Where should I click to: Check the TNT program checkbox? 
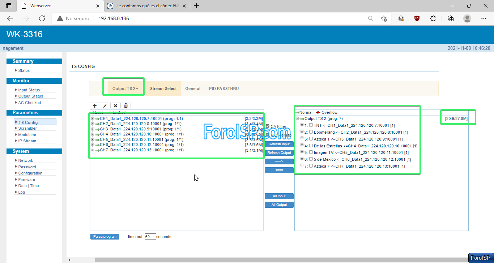311,125
